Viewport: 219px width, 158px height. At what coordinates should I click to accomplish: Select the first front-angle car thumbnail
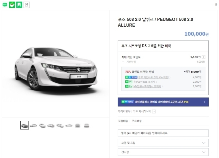tap(24, 125)
